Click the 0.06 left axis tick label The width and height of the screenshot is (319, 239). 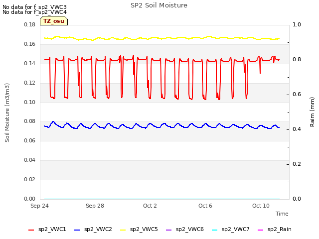pyautogui.click(x=29, y=140)
